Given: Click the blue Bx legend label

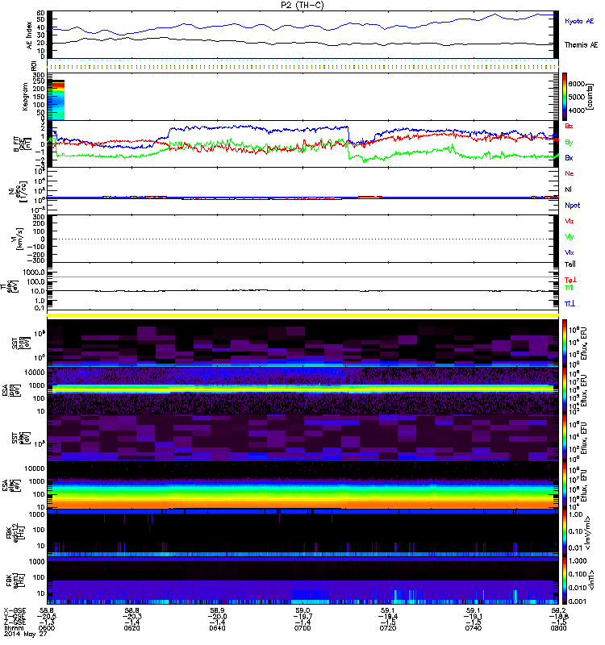Looking at the screenshot, I should (570, 158).
